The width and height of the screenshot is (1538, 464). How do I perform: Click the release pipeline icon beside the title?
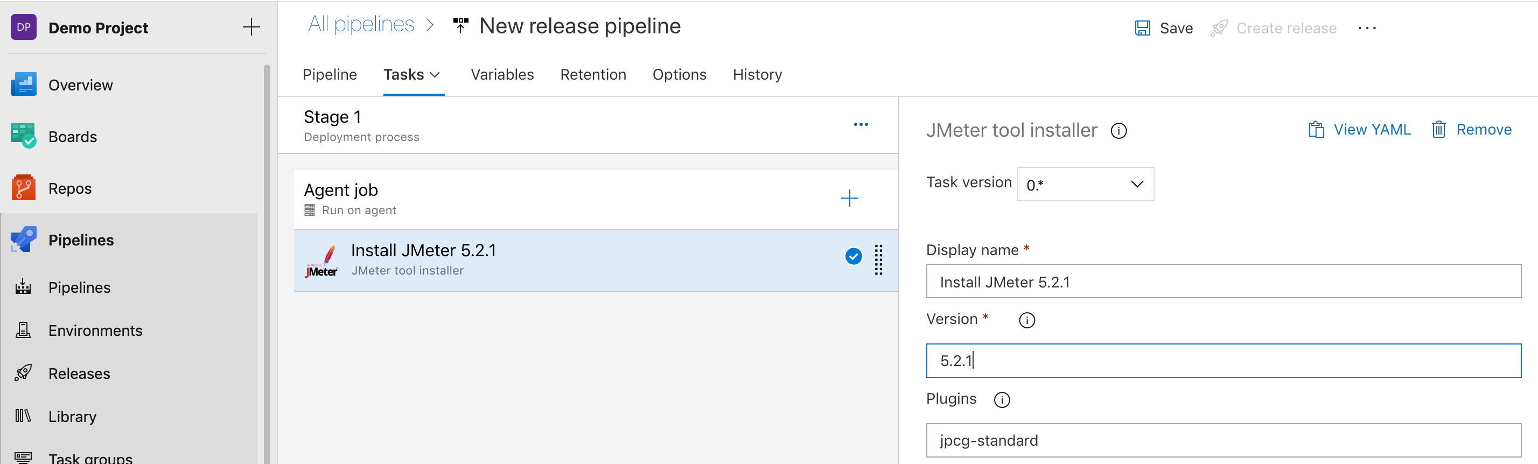(x=460, y=26)
